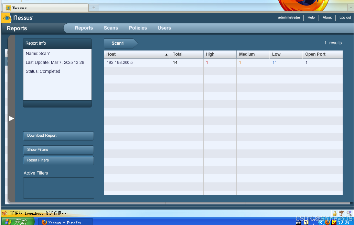Switch to the Reports tab
This screenshot has height=225, width=354.
coord(84,28)
